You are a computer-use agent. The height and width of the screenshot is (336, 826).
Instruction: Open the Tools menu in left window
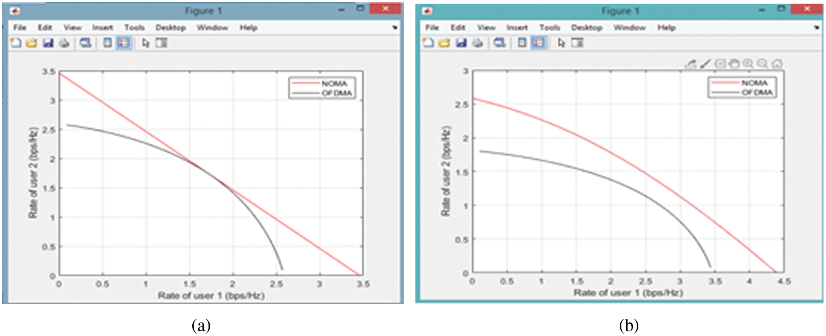point(134,28)
